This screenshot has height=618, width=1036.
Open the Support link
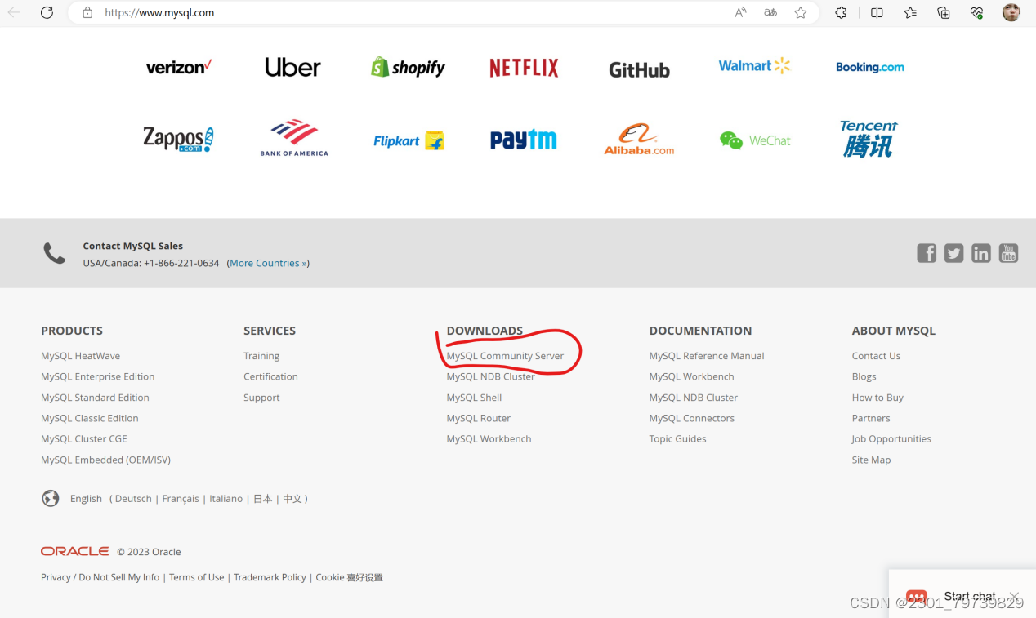261,398
